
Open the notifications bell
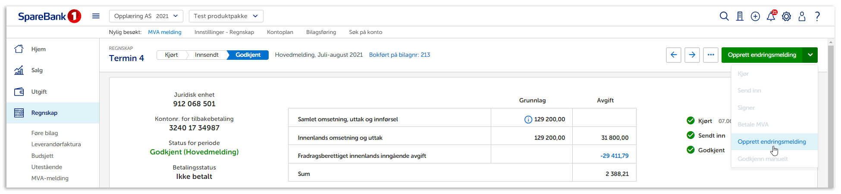tap(771, 16)
